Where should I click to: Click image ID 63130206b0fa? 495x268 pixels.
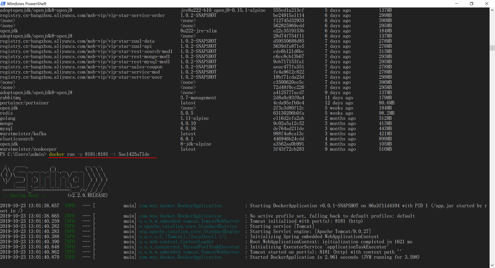289,113
